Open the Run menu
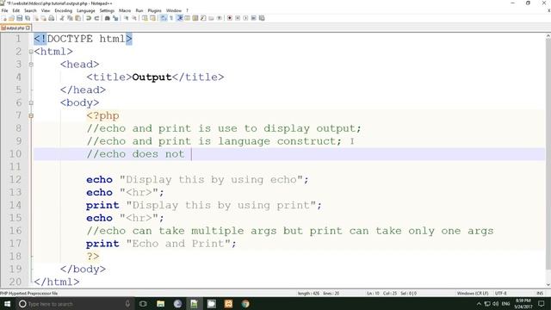The image size is (551, 310). 139,10
